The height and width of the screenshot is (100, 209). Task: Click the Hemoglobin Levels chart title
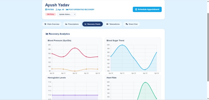pyautogui.click(x=57, y=78)
